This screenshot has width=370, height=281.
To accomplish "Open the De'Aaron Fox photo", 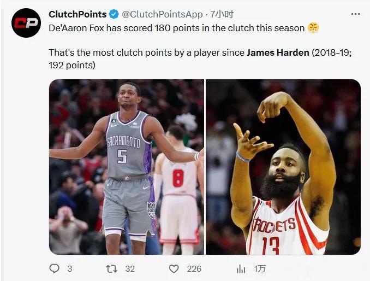I will click(127, 167).
